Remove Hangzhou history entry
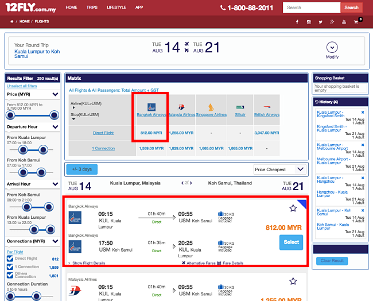Screen dimensions: 373x301 (363, 177)
